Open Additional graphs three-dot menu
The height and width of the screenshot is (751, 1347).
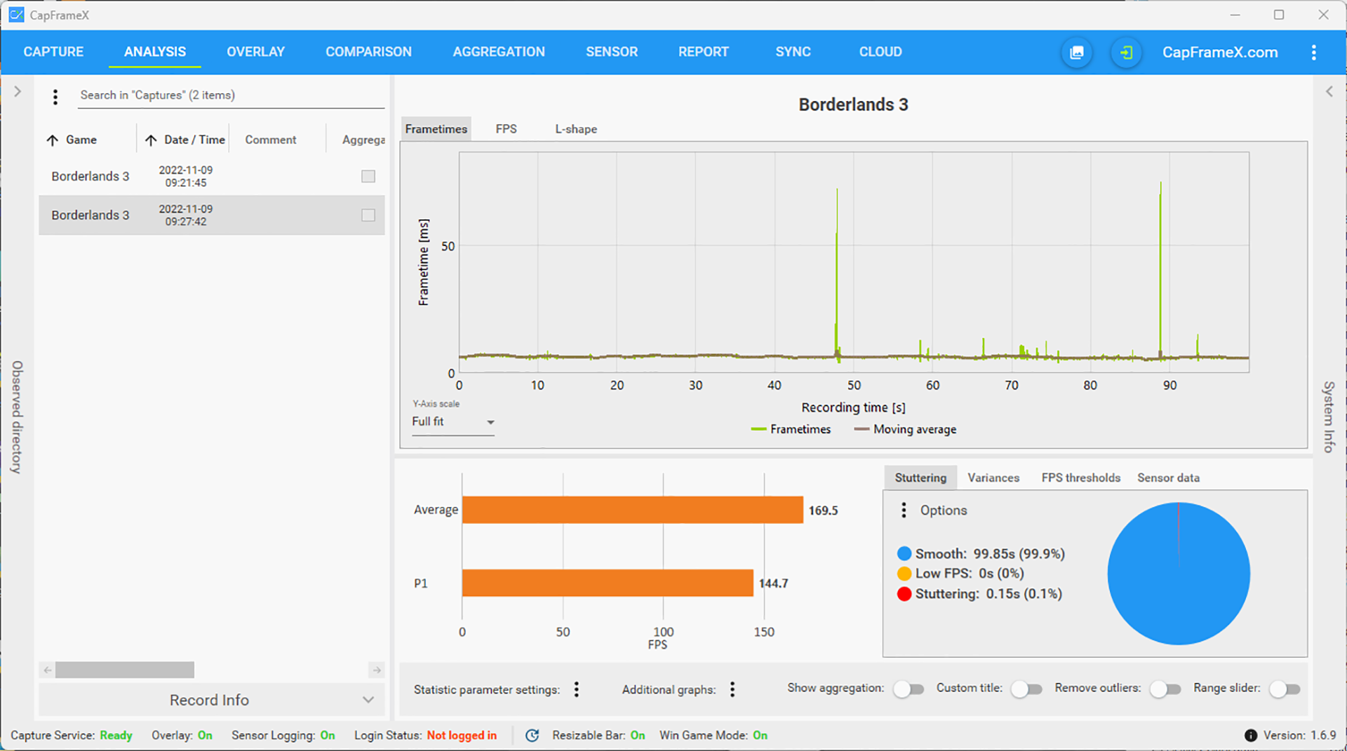click(732, 689)
